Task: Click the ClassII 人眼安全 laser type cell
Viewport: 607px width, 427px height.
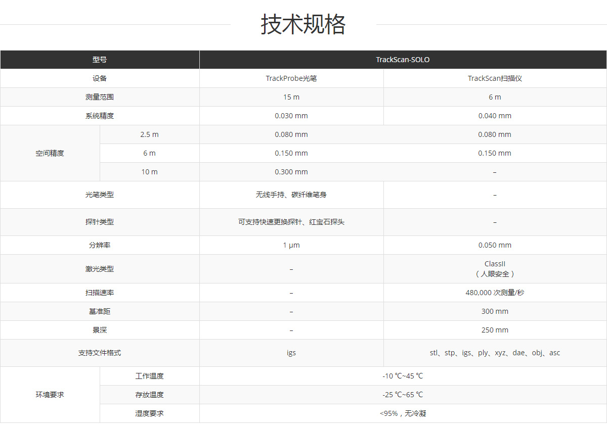Action: 495,269
